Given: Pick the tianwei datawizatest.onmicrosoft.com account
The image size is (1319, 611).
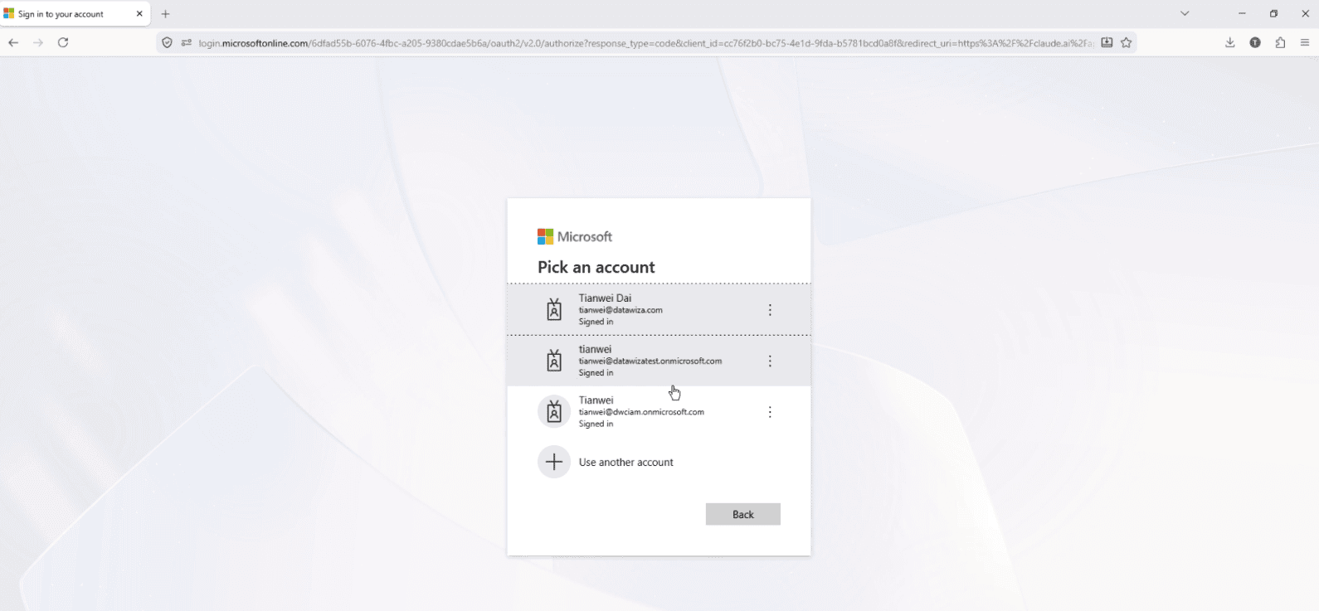Looking at the screenshot, I should (x=659, y=361).
